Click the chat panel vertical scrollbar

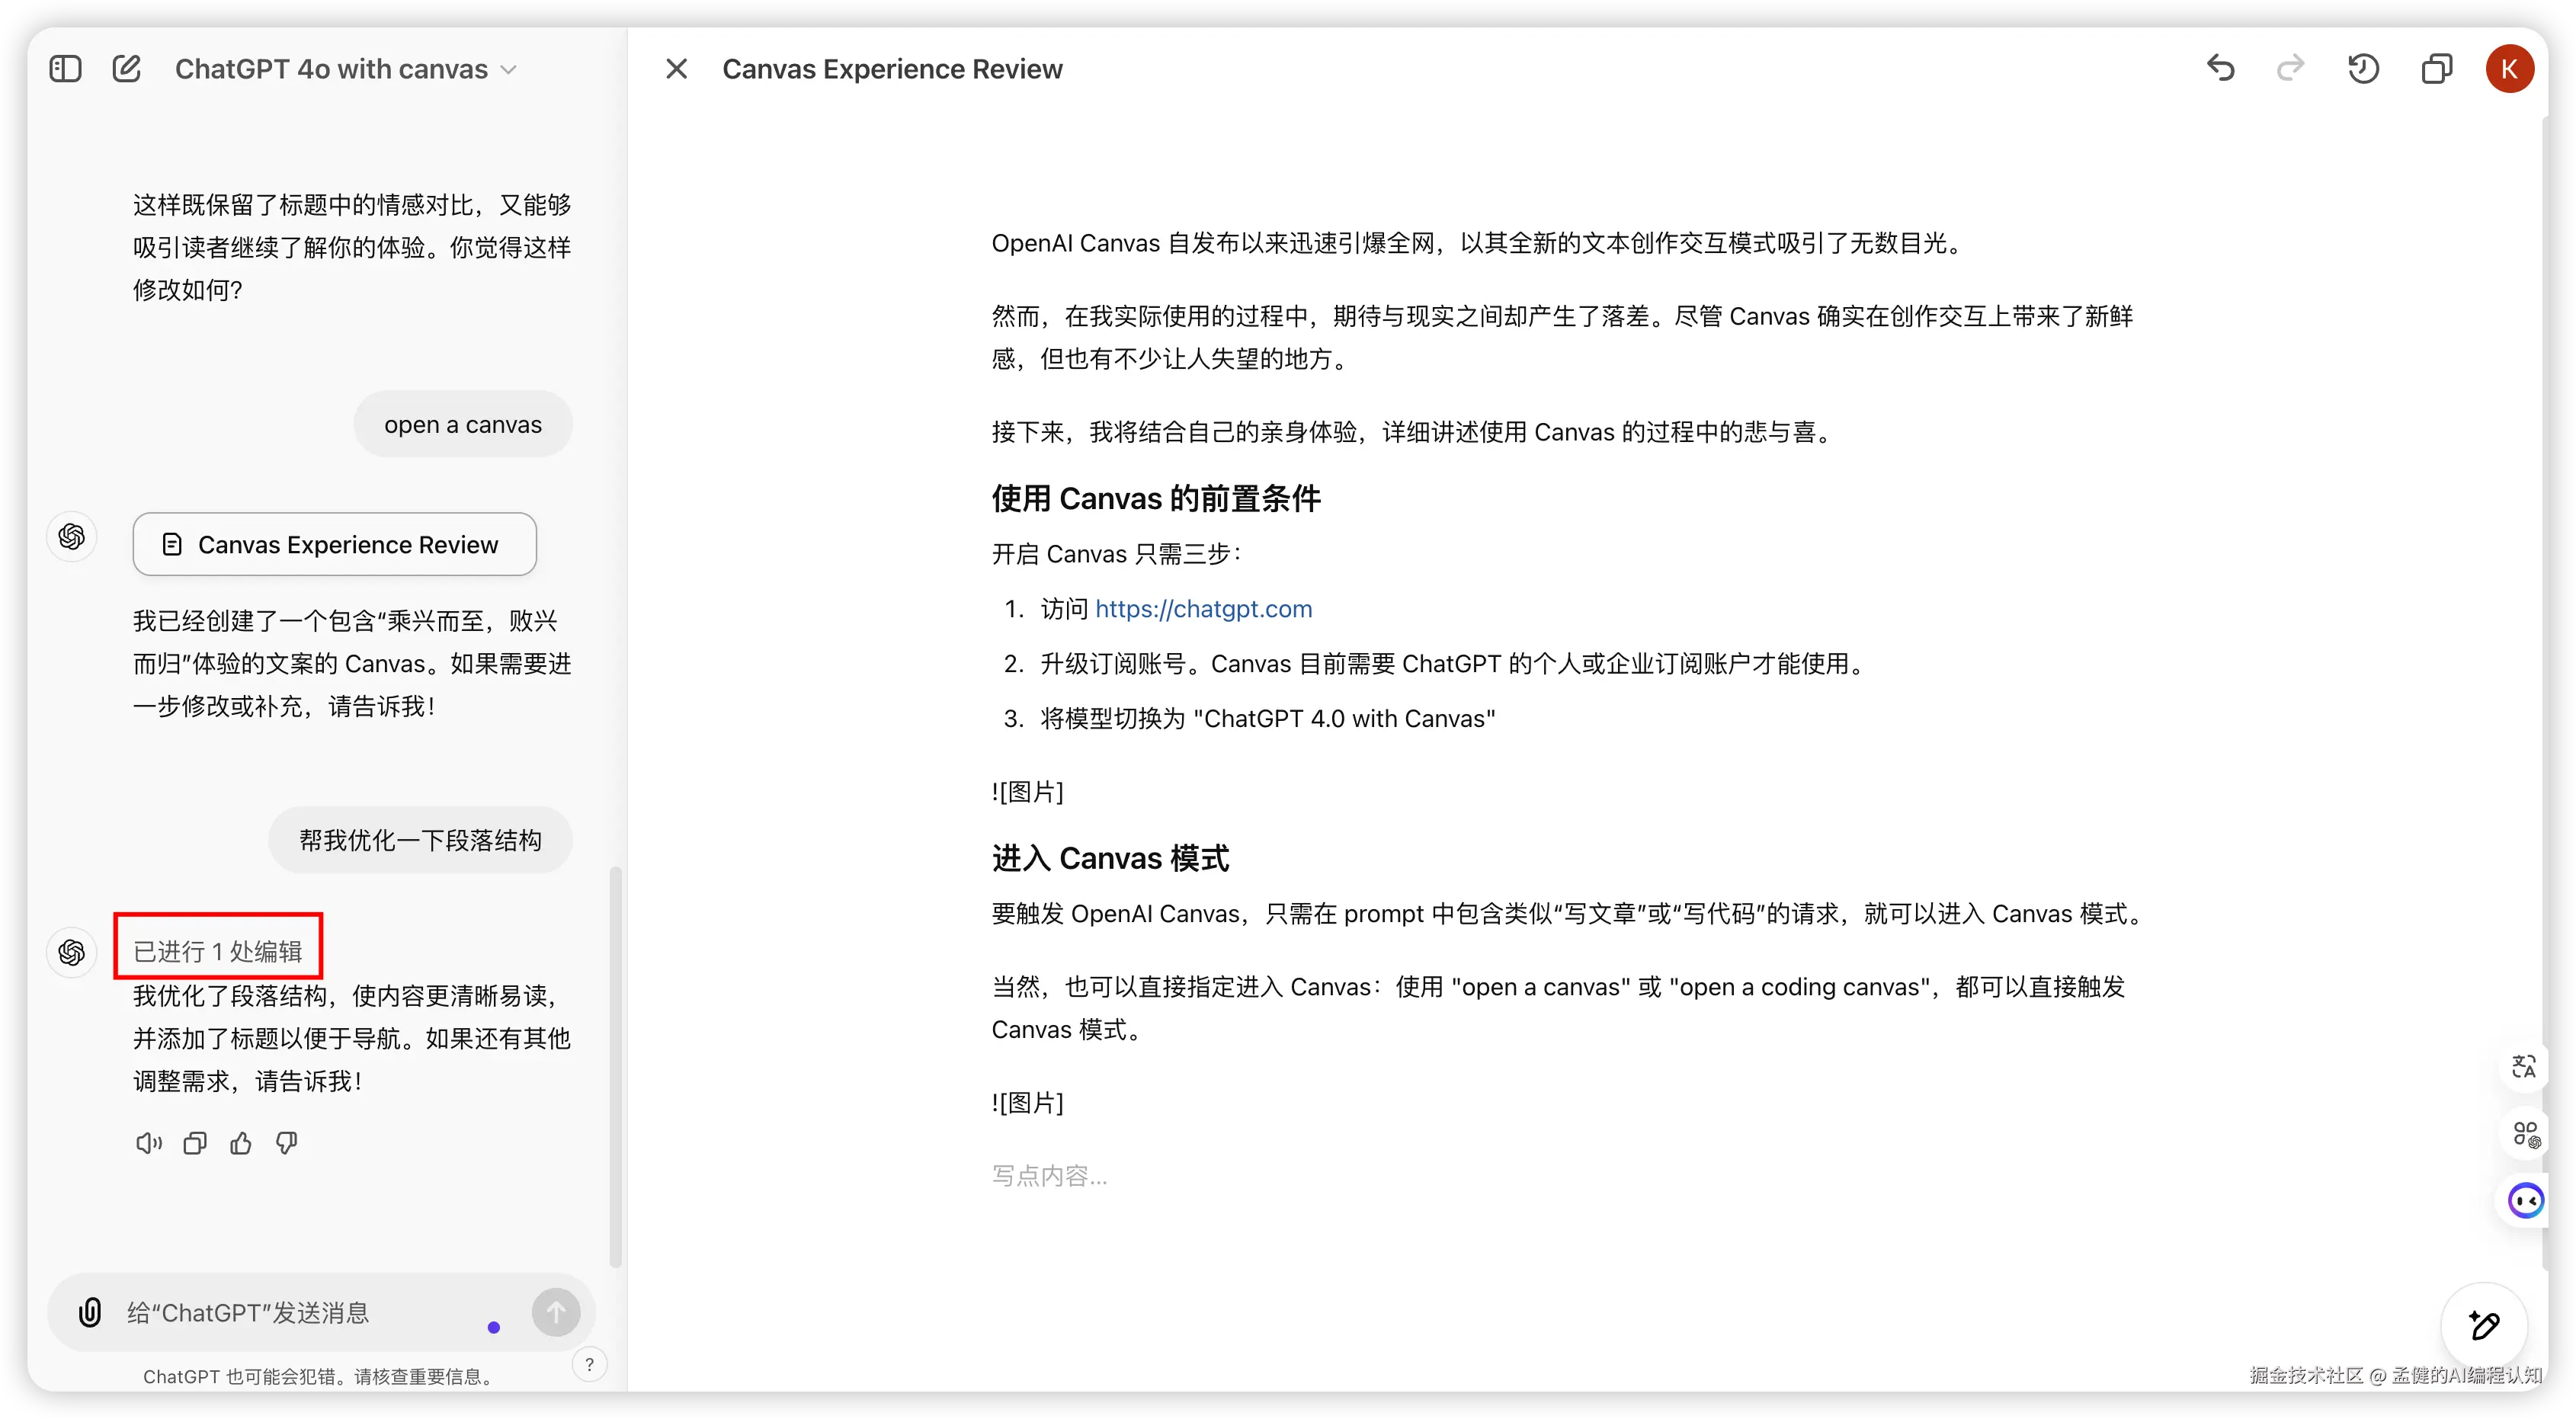click(616, 1066)
